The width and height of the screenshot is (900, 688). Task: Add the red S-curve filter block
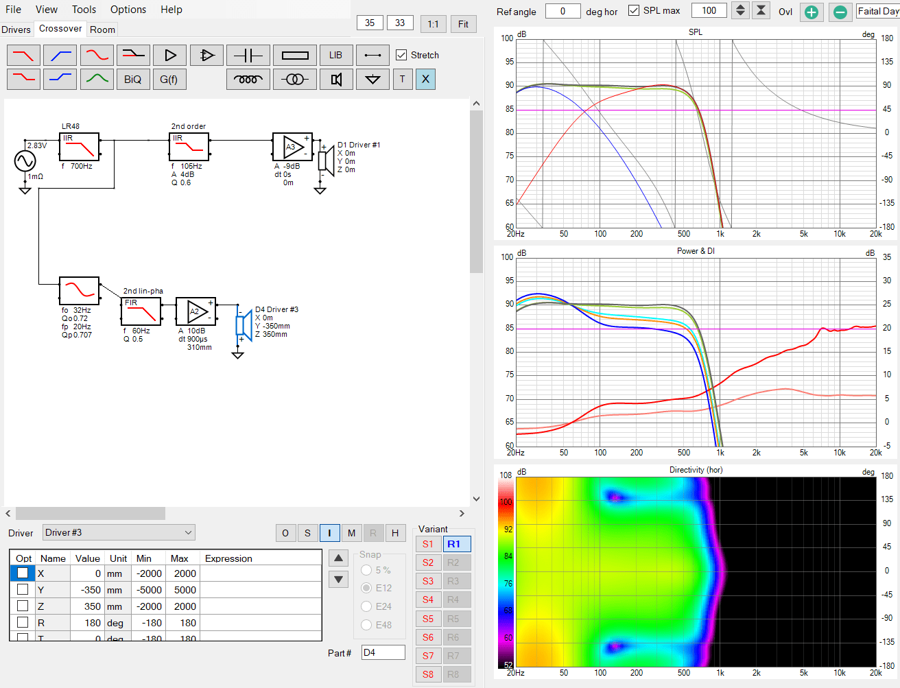(97, 55)
